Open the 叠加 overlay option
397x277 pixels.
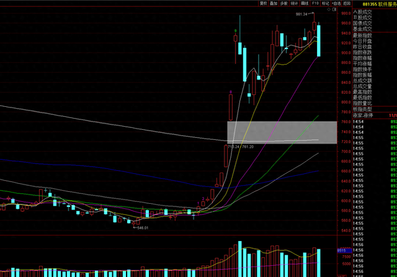click(x=274, y=3)
